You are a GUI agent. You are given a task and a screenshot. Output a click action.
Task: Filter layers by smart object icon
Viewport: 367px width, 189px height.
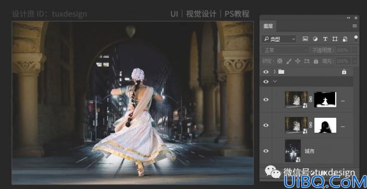point(345,39)
